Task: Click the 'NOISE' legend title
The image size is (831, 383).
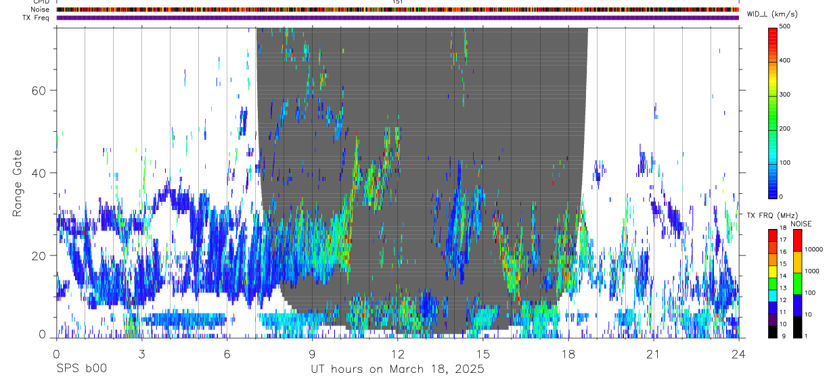Action: [800, 224]
